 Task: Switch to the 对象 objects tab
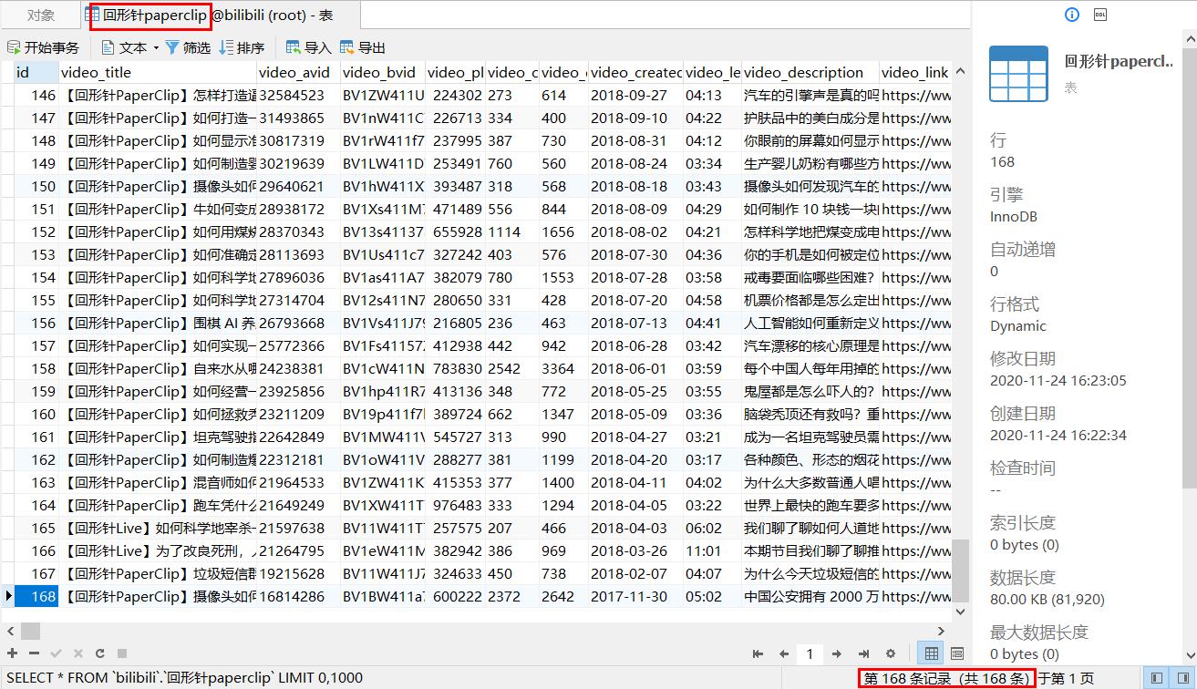(x=40, y=15)
